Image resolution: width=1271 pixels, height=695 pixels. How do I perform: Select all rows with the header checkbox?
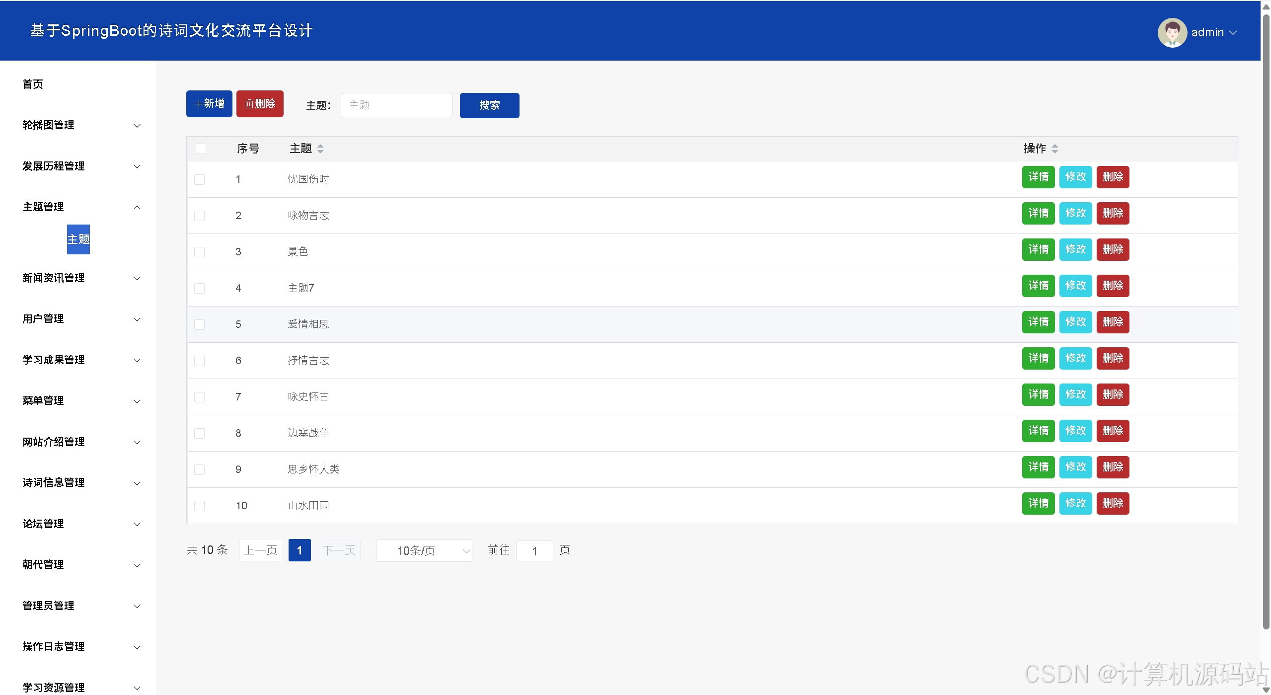(x=201, y=149)
